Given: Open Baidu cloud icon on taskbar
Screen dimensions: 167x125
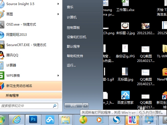Looking at the screenshot, I should click(50, 120).
